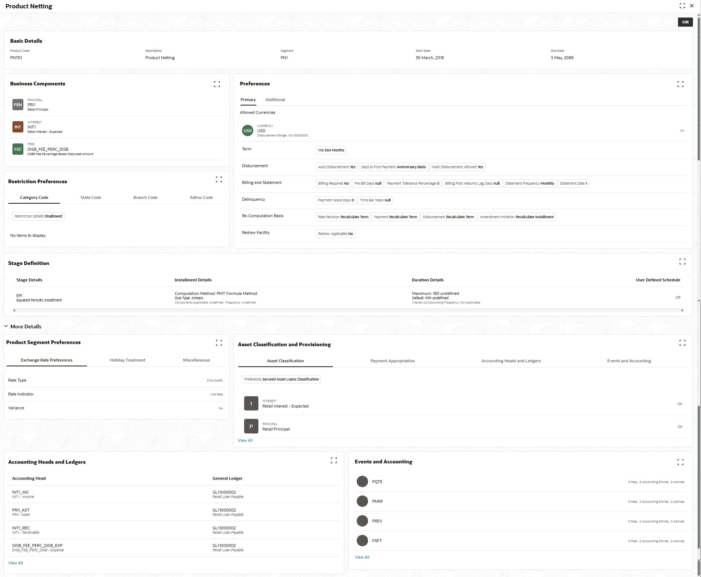Maximize the Asset Classification and Provisioning panel
701x577 pixels.
click(x=682, y=343)
